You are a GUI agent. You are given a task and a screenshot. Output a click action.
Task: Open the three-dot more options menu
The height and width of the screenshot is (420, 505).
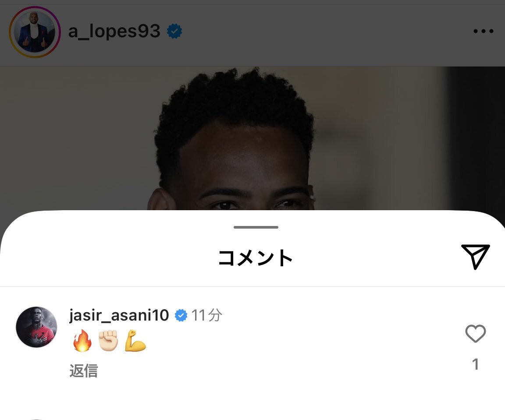484,31
